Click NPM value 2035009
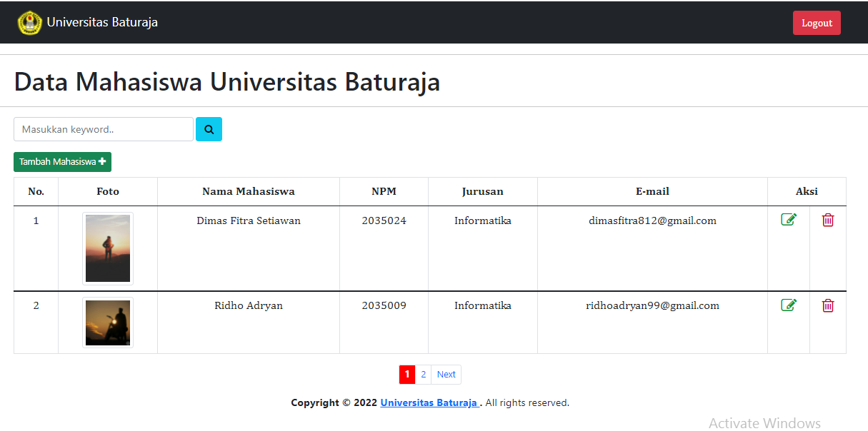This screenshot has width=868, height=431. 384,305
